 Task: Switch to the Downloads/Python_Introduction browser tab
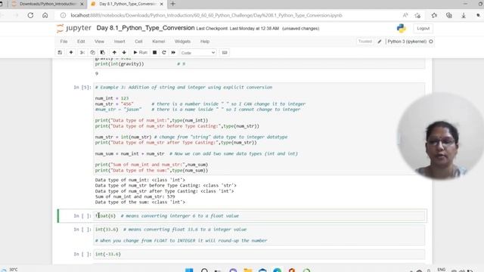(x=46, y=4)
